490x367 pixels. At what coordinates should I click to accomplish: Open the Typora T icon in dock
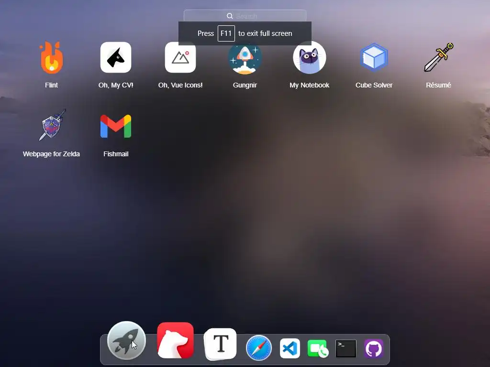coord(220,344)
